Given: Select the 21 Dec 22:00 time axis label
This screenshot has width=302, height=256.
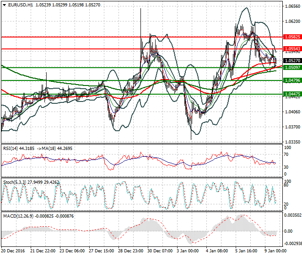Looking at the screenshot, I should [x=43, y=251].
